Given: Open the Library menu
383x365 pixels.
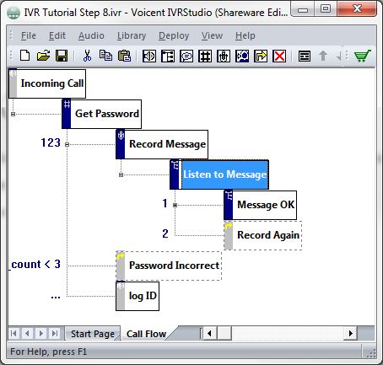Looking at the screenshot, I should pos(132,35).
